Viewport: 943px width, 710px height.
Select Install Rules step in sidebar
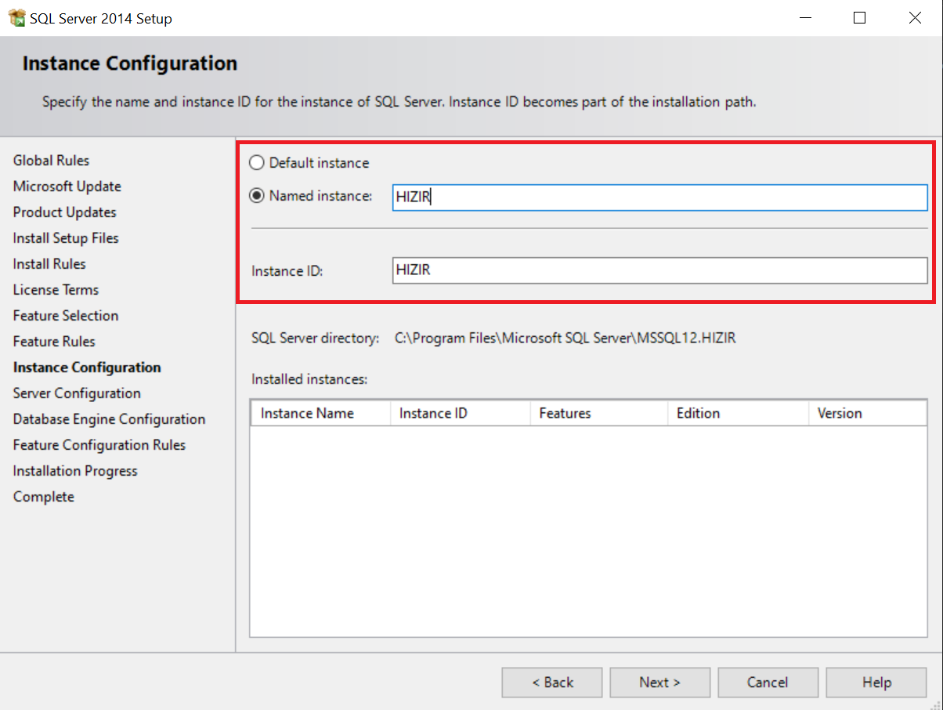(49, 264)
